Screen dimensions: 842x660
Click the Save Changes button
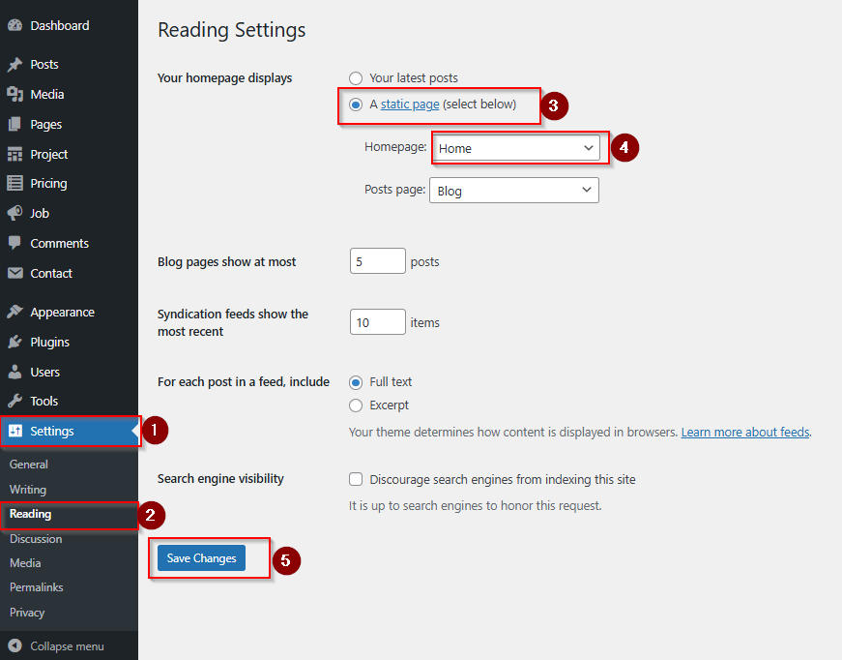(x=200, y=558)
